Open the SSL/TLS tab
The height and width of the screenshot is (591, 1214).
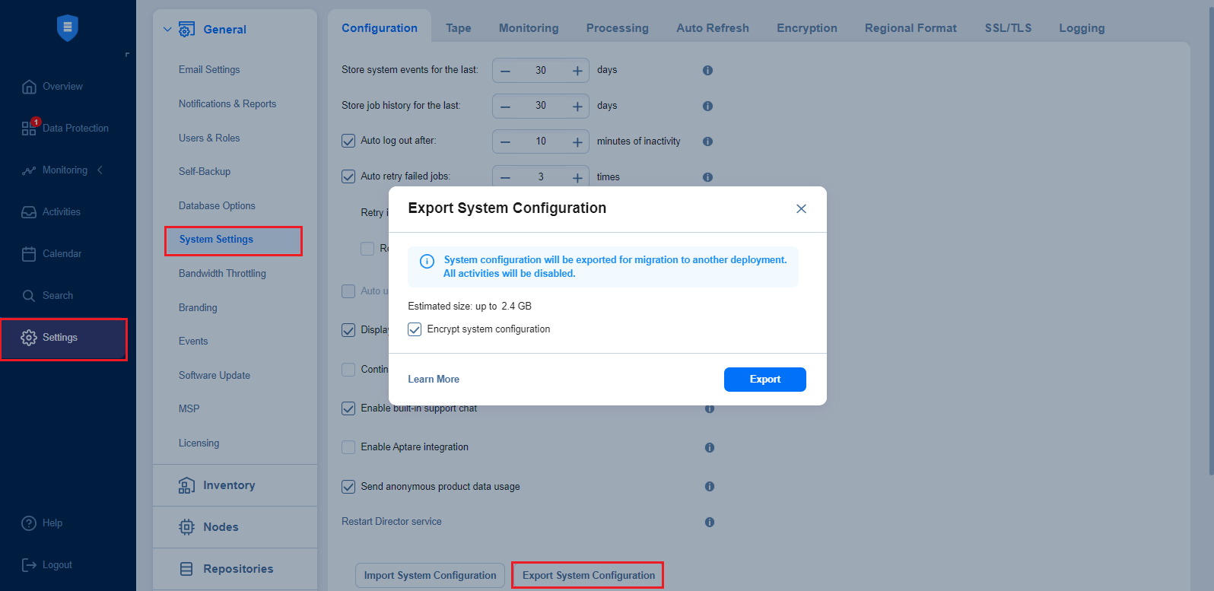coord(1008,28)
